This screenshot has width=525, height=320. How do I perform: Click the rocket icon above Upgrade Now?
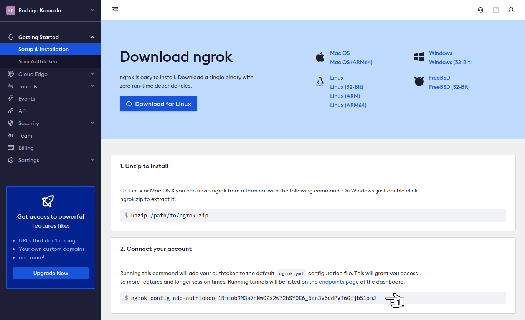tap(48, 201)
